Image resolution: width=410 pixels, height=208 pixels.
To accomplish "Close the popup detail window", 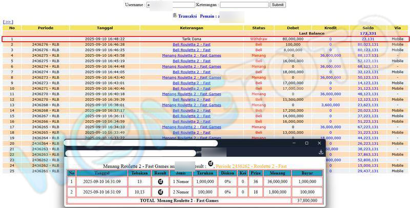I will click(319, 143).
